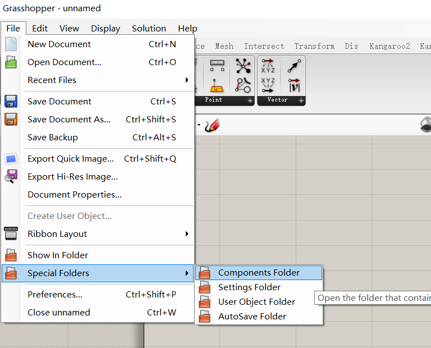Screen dimensions: 431x348
Task: Choose Open Document... with green folder icon
Action: coord(98,62)
